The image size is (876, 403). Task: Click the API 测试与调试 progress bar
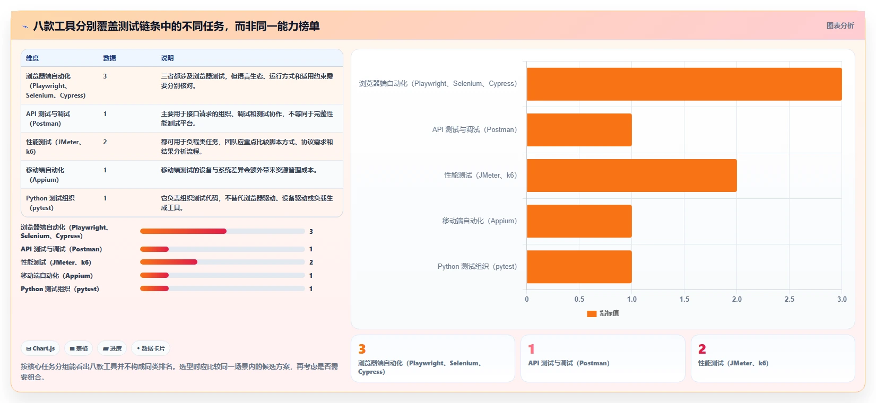pyautogui.click(x=222, y=249)
